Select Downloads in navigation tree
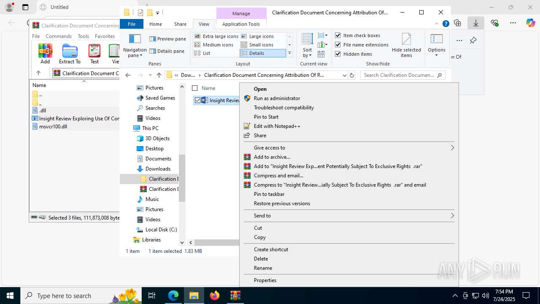Screen dimensions: 540x304 click(158, 169)
